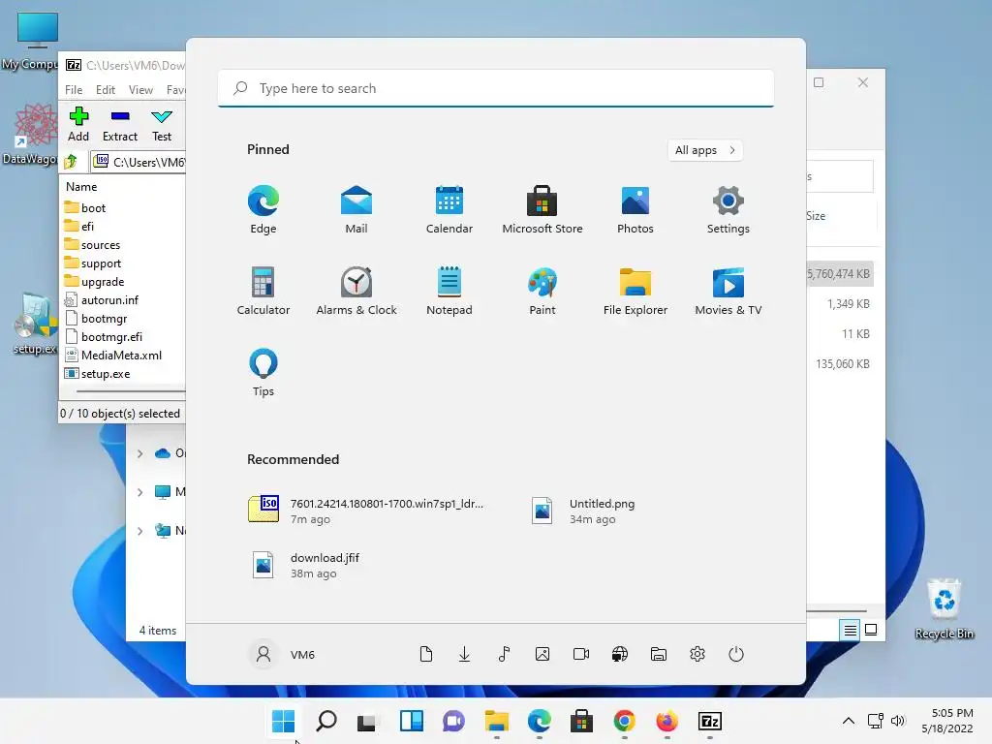Click the Type here to search box
992x744 pixels.
pos(496,88)
